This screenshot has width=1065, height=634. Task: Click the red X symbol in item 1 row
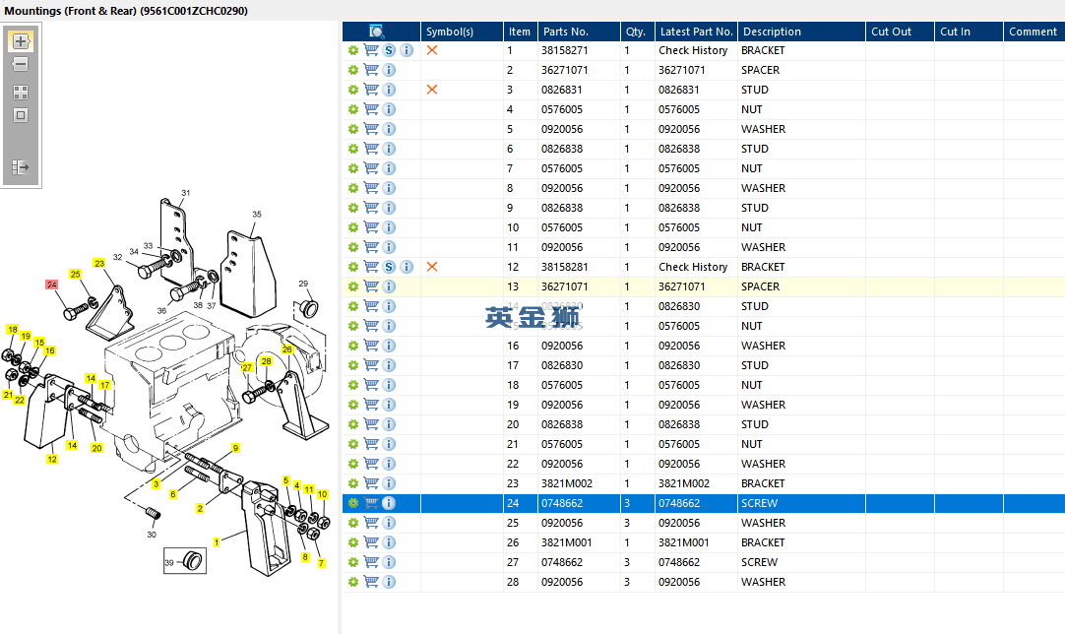(431, 50)
